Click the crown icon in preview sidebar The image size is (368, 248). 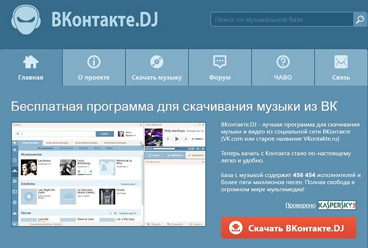[15, 171]
